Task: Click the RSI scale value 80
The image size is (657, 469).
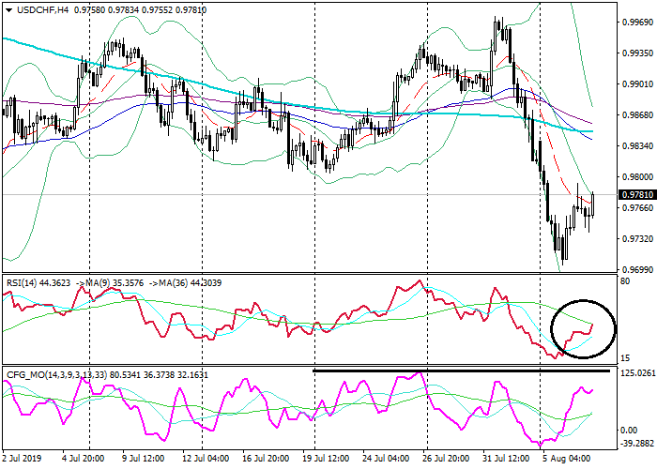Action: pos(624,280)
